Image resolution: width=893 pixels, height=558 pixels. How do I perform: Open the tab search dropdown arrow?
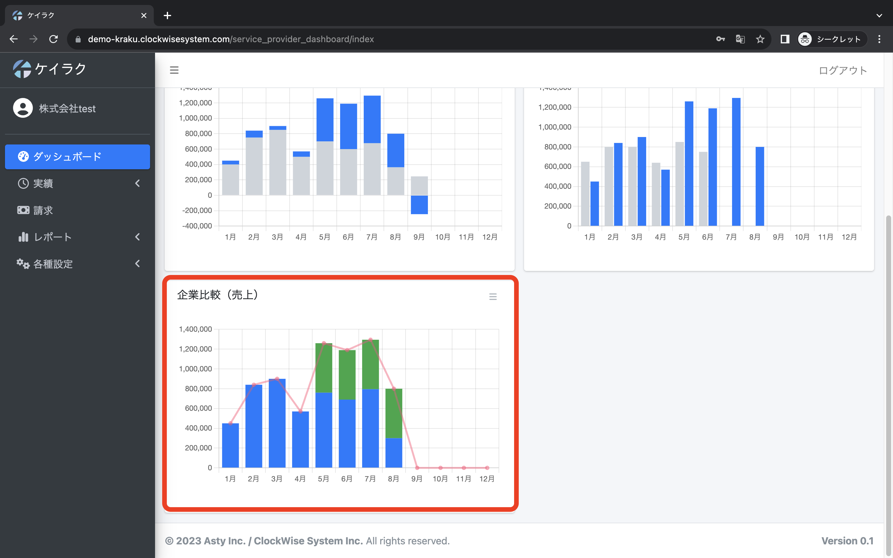[x=879, y=15]
